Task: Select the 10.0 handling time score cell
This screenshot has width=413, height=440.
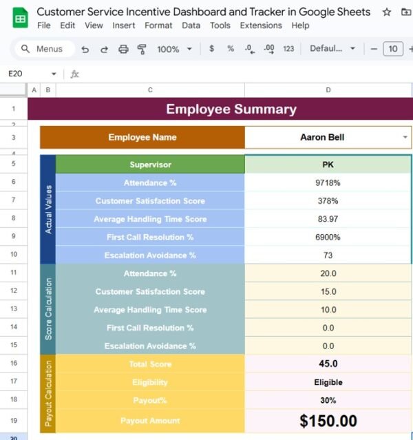Action: coord(328,310)
